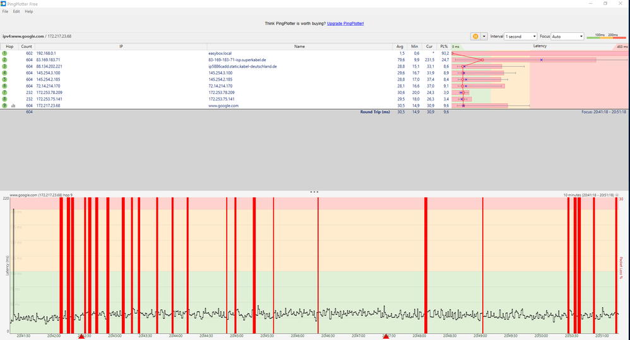The image size is (630, 340).
Task: Click the green hop 1 number badge
Action: click(4, 53)
